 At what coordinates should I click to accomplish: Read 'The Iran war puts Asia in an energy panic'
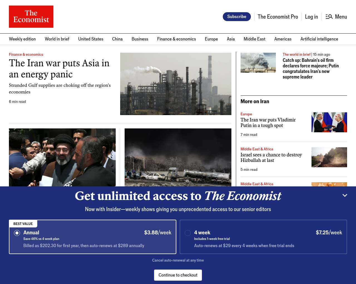tap(59, 69)
